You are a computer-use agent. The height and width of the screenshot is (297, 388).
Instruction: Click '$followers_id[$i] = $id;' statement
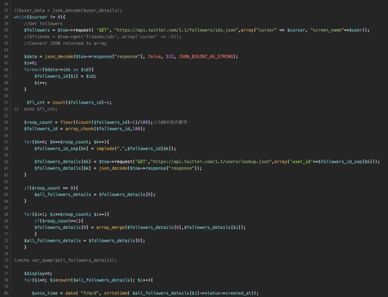[x=65, y=76]
